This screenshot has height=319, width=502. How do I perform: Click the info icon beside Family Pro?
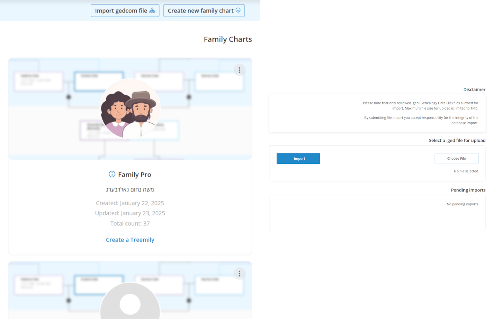pos(112,174)
